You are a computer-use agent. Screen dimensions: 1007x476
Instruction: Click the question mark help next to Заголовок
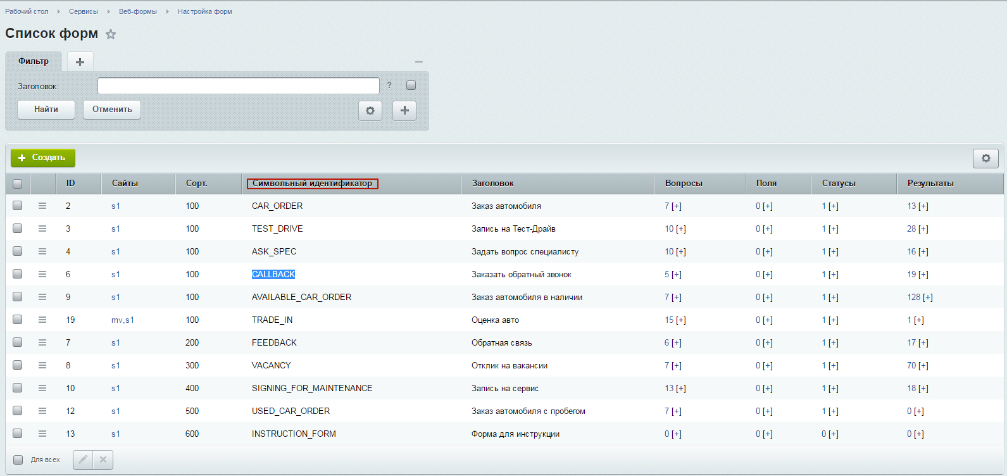pos(389,85)
